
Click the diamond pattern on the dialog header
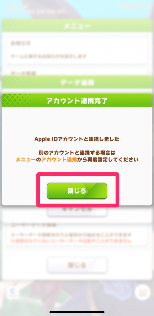(16, 100)
